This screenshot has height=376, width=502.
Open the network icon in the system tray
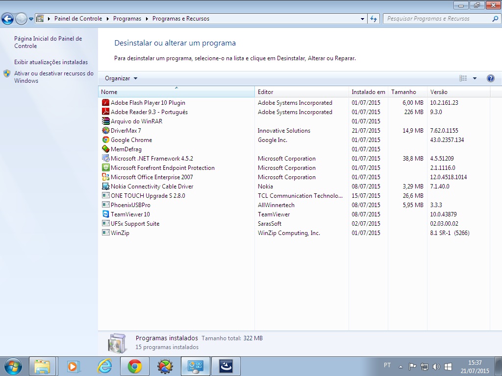[x=424, y=366]
